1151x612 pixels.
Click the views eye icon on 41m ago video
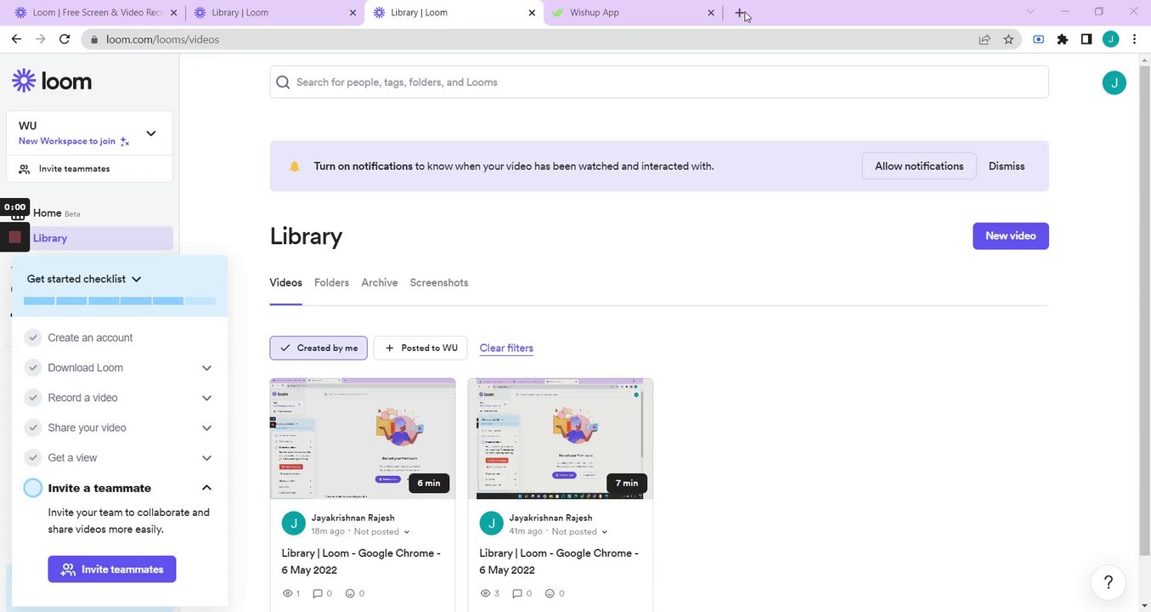point(485,593)
